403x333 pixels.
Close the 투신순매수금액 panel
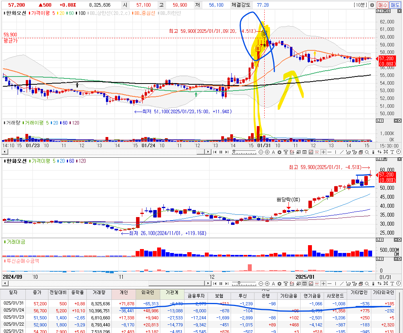point(399,259)
